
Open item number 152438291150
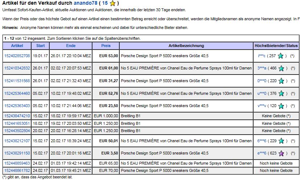coord(17,153)
